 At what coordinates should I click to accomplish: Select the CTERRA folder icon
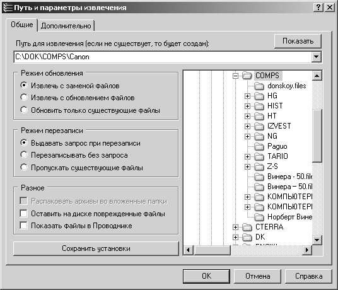pyautogui.click(x=247, y=227)
